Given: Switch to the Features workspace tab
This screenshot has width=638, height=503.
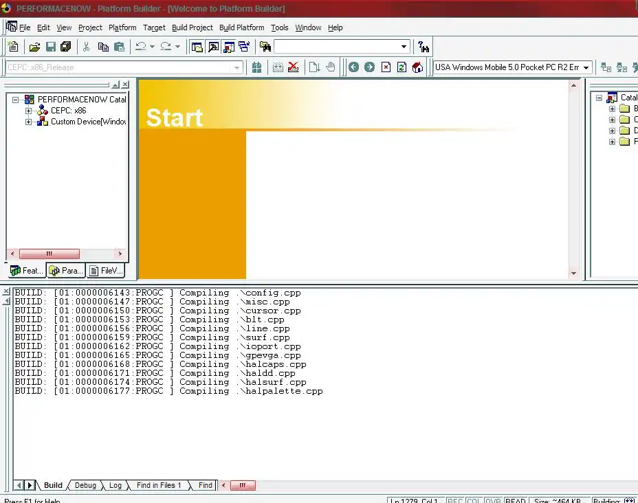Looking at the screenshot, I should coord(27,271).
